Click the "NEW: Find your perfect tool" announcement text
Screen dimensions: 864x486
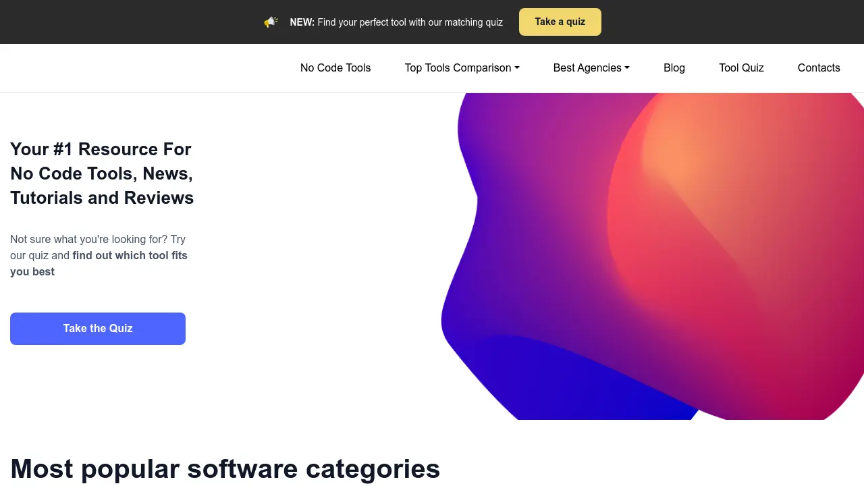(x=396, y=22)
